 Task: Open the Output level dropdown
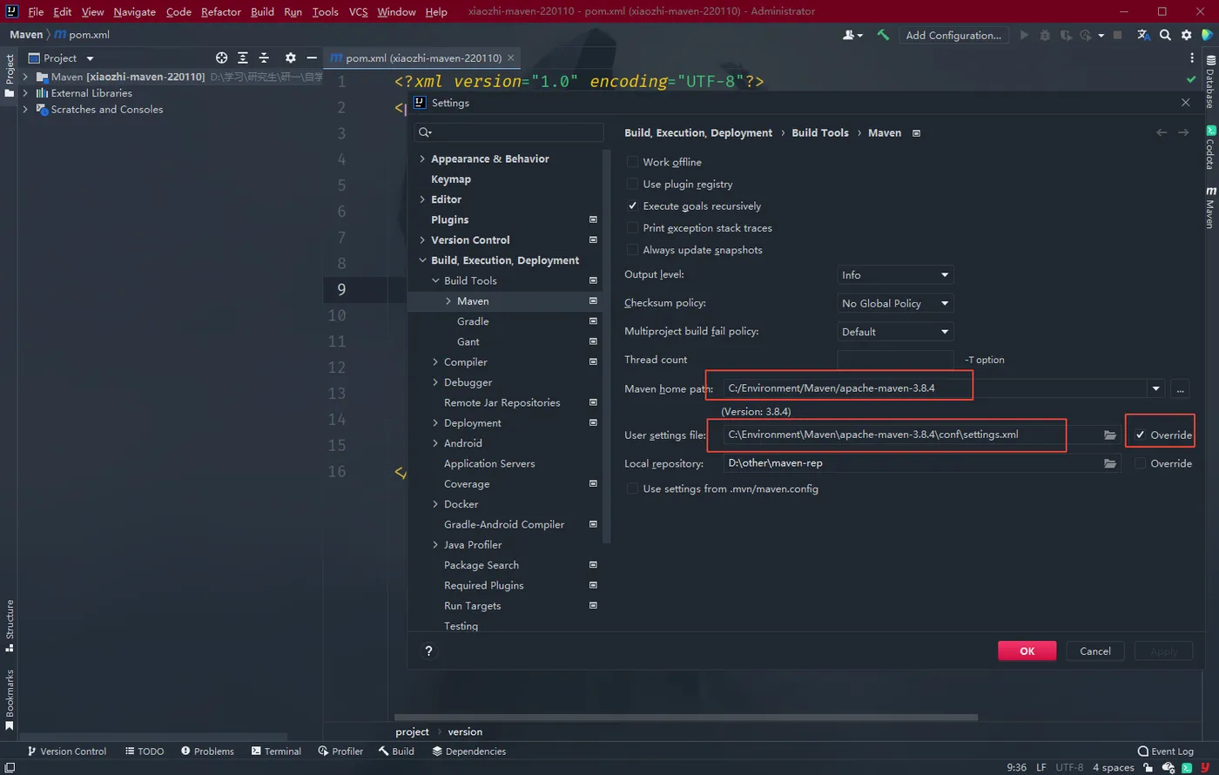tap(895, 274)
